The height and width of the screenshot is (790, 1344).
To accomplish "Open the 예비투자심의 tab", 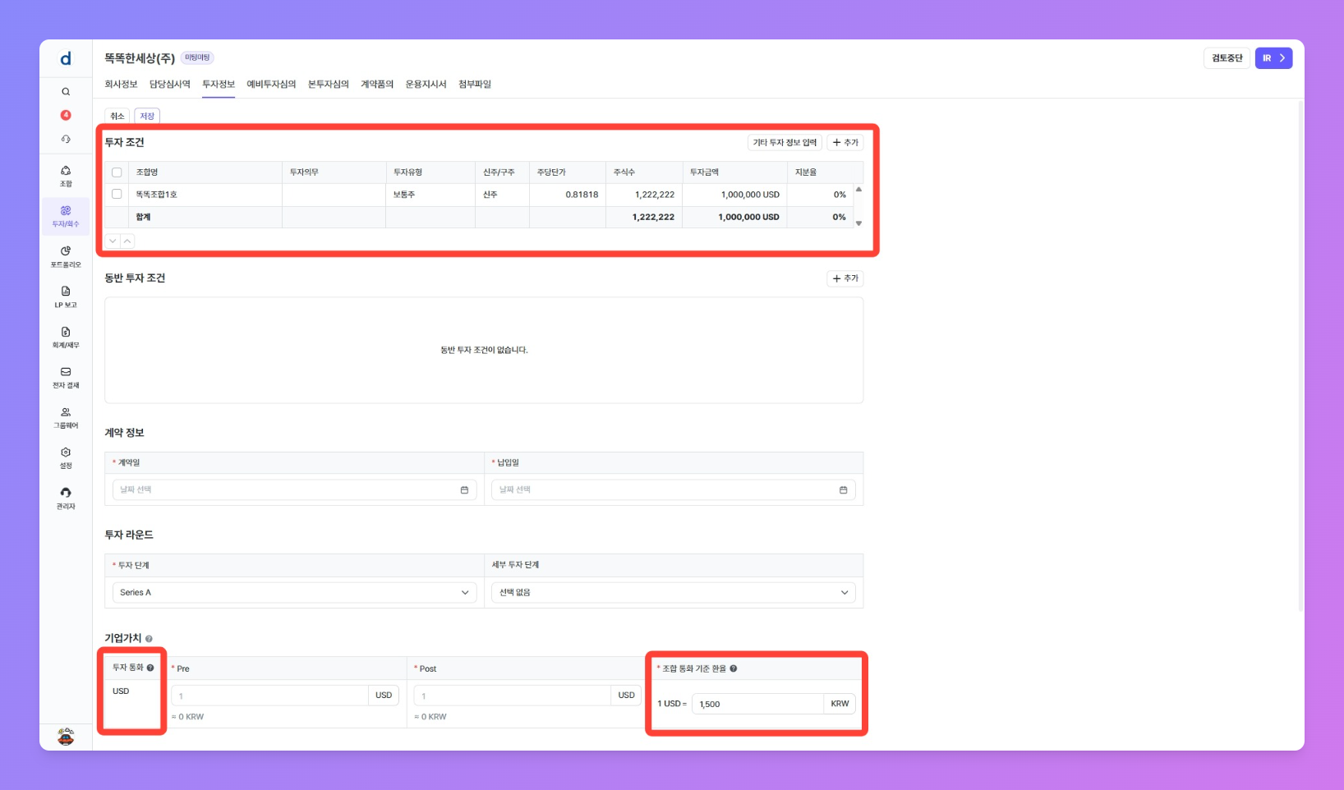I will pyautogui.click(x=271, y=85).
